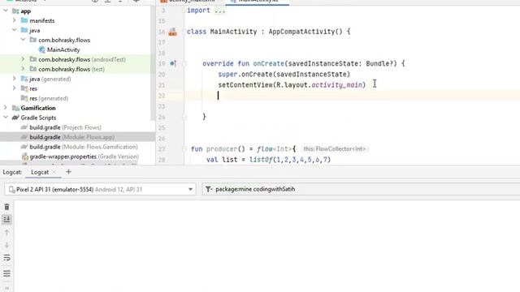520x292 pixels.
Task: Select the onCreate function name
Action: tap(269, 63)
